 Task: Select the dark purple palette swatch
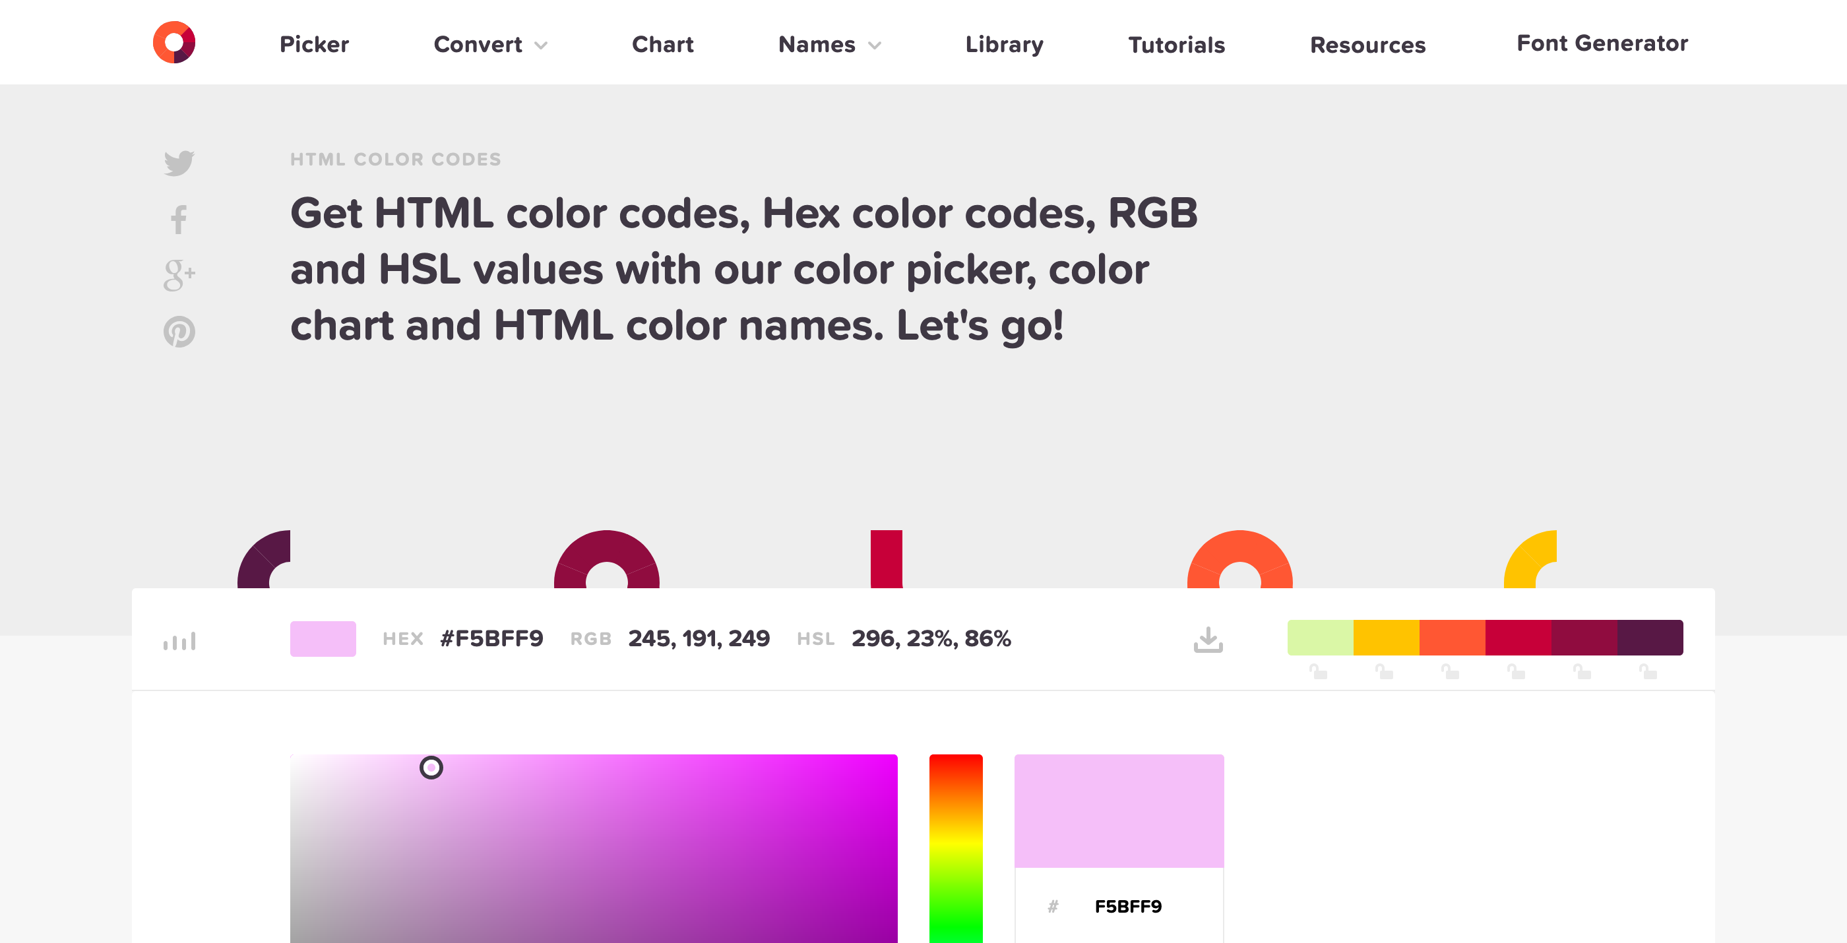tap(1650, 638)
